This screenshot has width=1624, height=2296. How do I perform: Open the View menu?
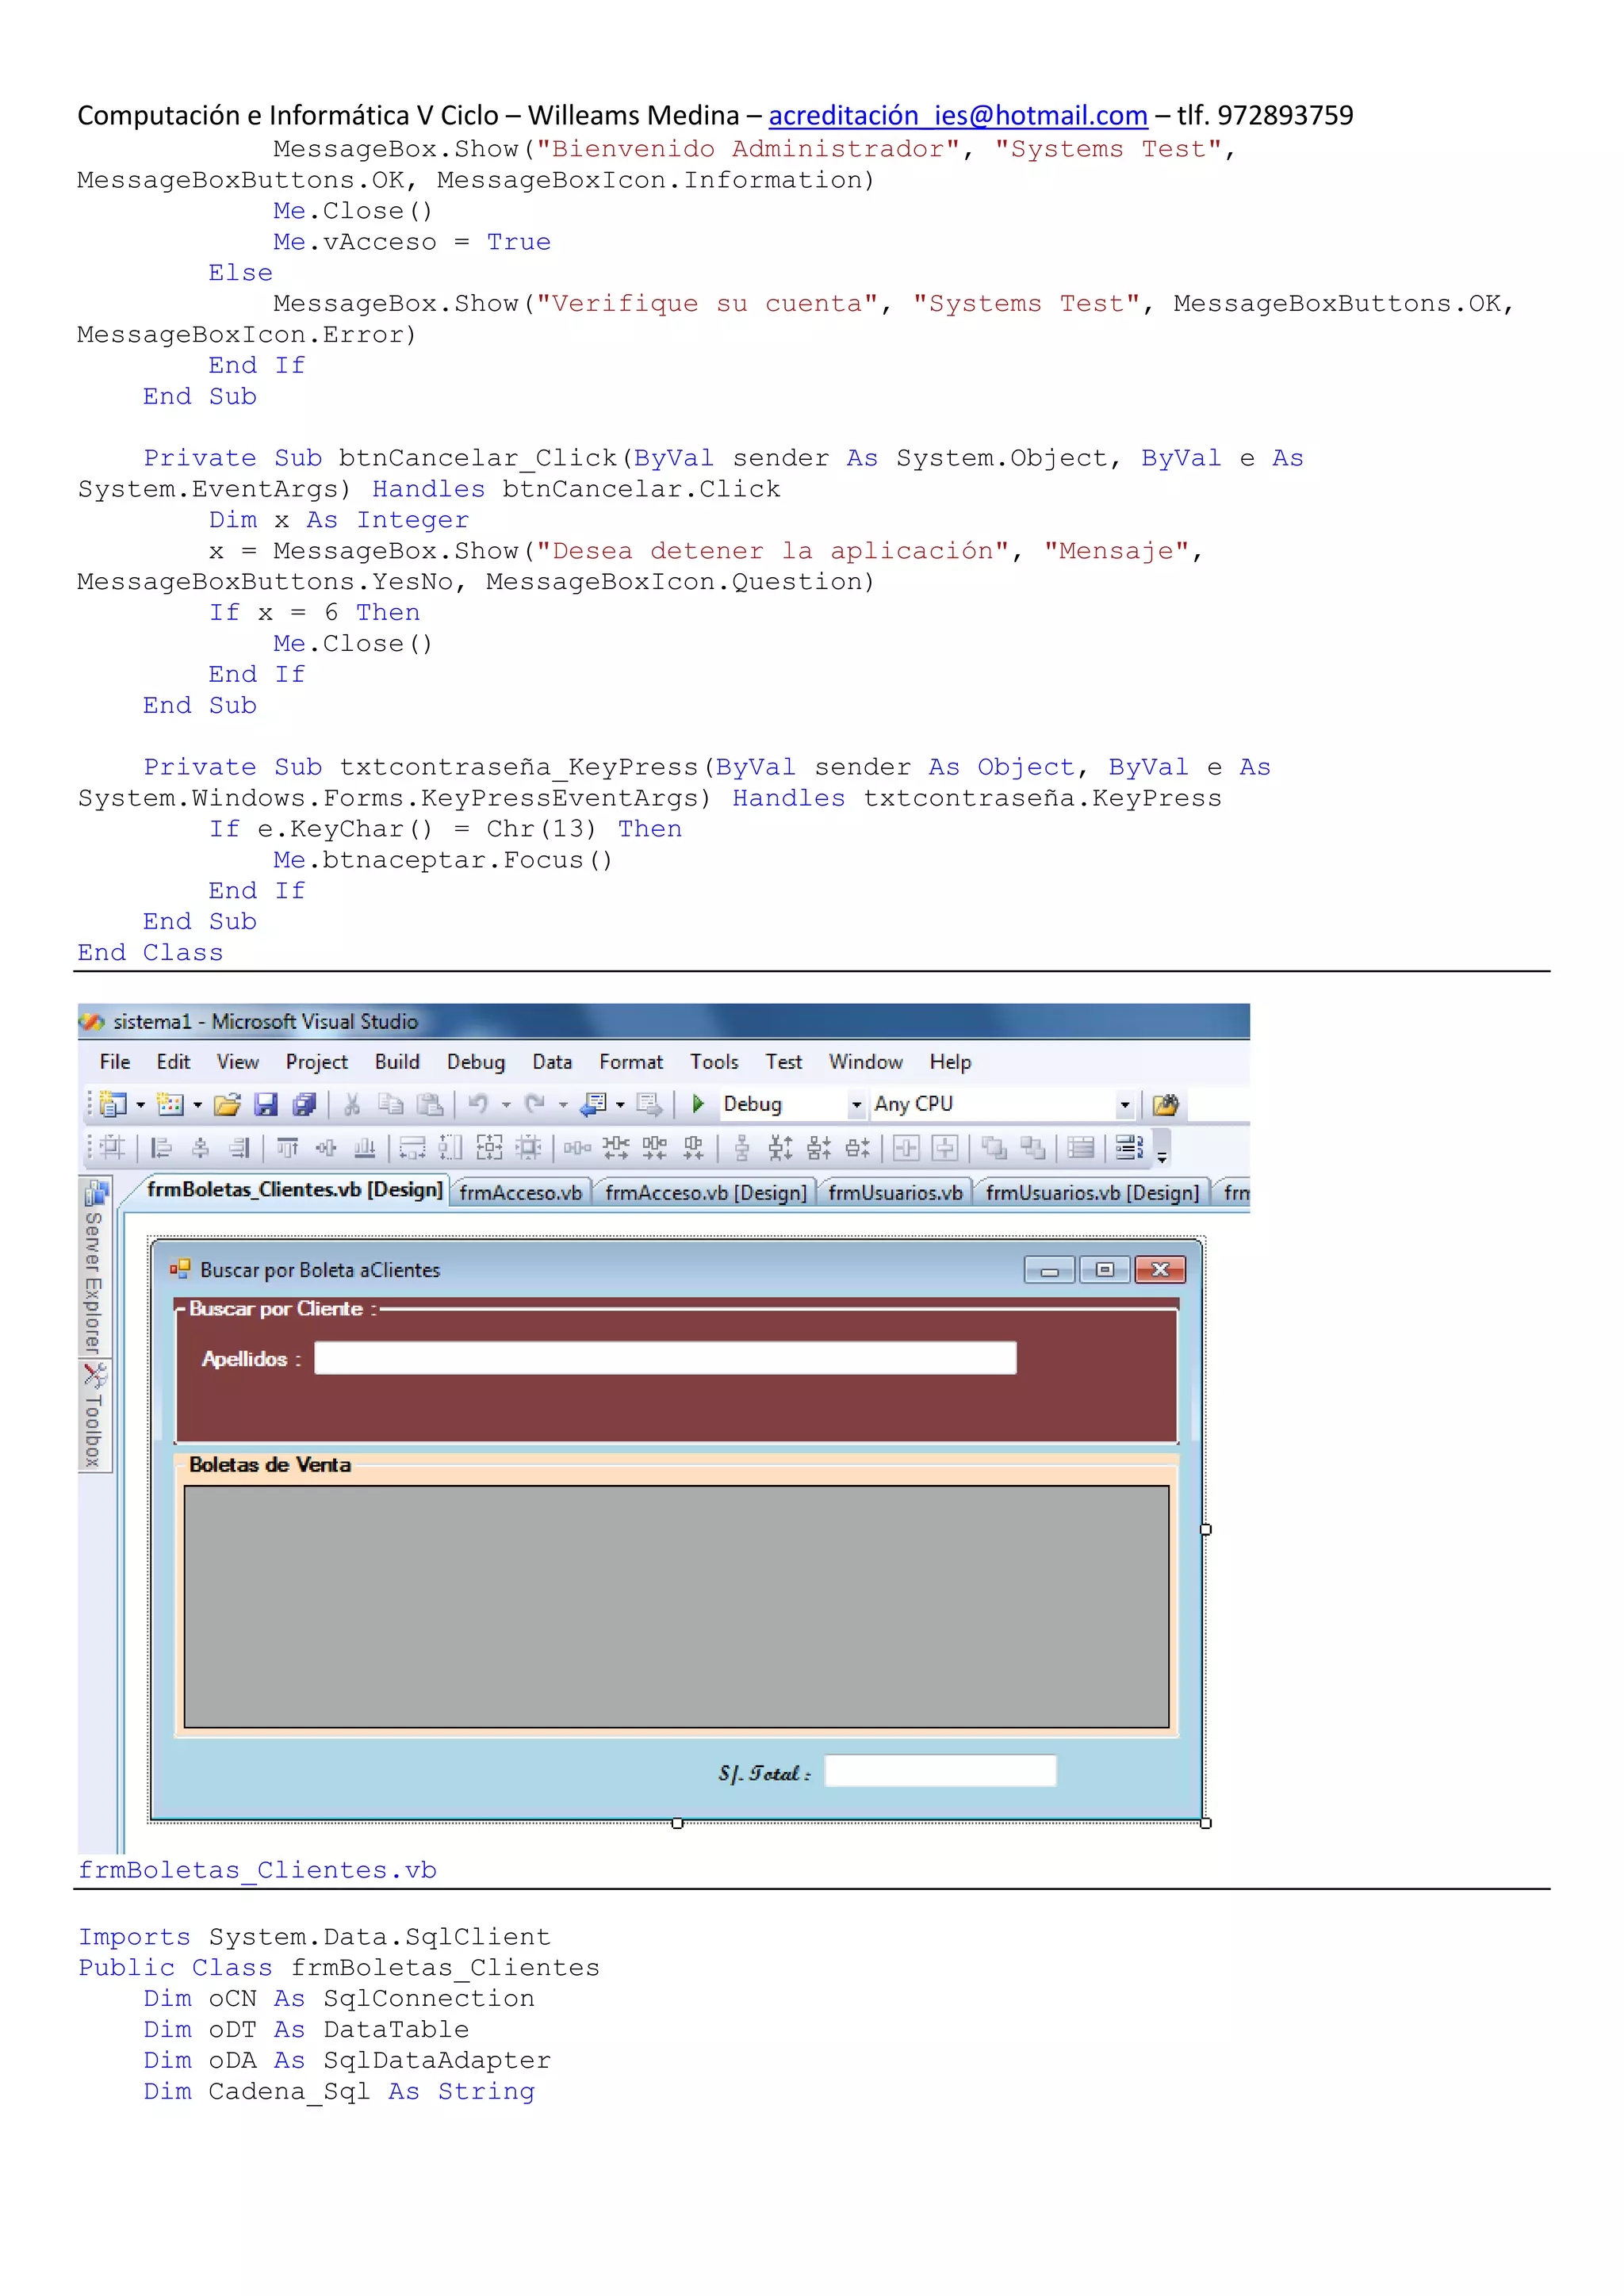(238, 1062)
